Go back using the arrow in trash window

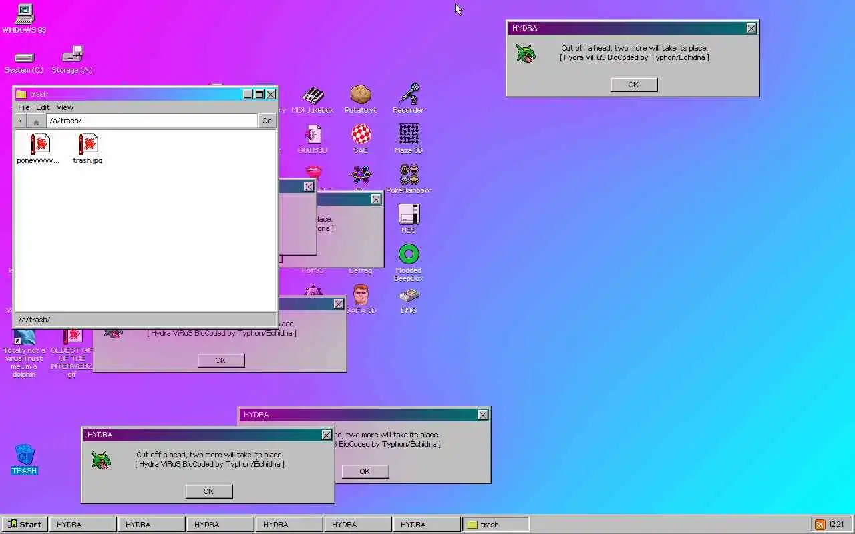click(x=21, y=121)
